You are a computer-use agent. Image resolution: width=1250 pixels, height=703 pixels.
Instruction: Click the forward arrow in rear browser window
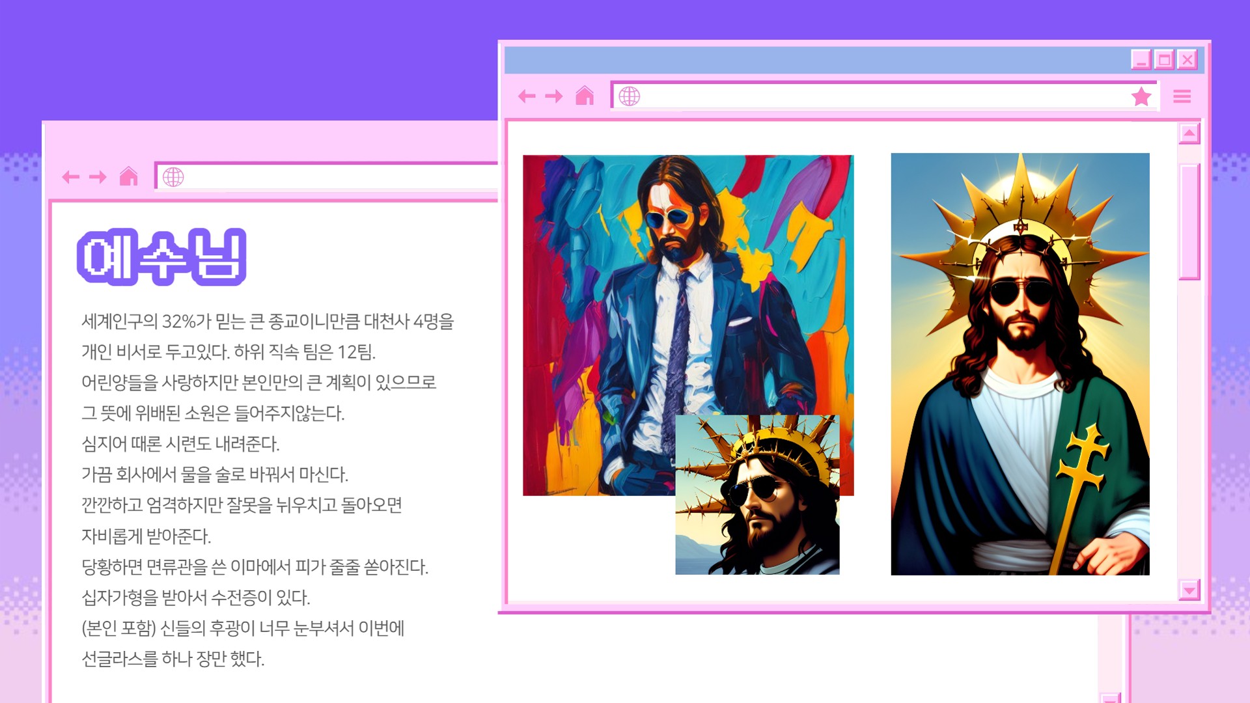coord(98,177)
